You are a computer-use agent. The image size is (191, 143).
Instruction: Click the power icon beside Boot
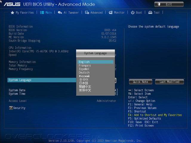pos(133,13)
